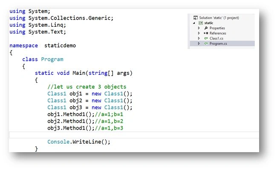The width and height of the screenshot is (277, 170).
Task: Open Class1.cs in Solution Explorer
Action: tap(216, 38)
